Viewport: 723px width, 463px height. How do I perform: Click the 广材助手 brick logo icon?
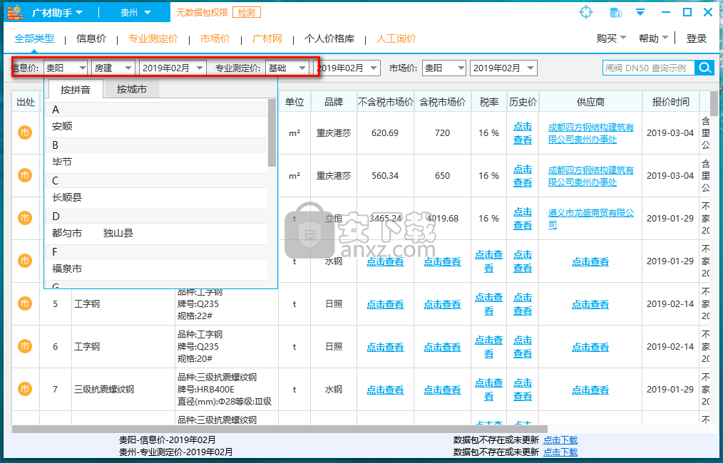[x=15, y=12]
